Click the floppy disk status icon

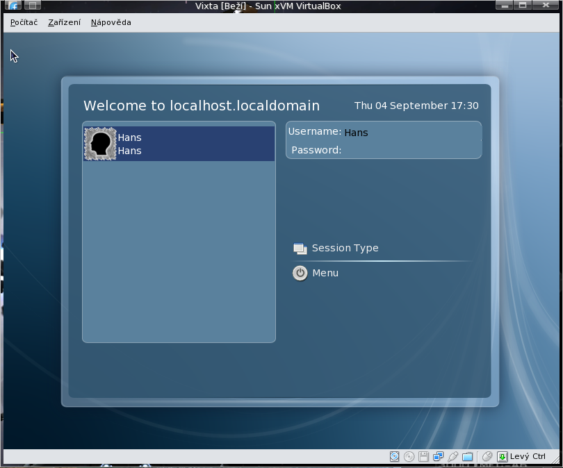(423, 456)
